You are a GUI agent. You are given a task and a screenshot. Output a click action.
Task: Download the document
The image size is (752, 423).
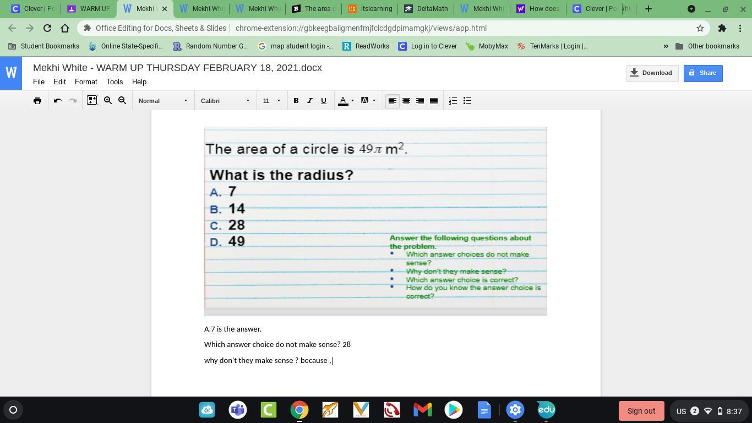click(652, 73)
